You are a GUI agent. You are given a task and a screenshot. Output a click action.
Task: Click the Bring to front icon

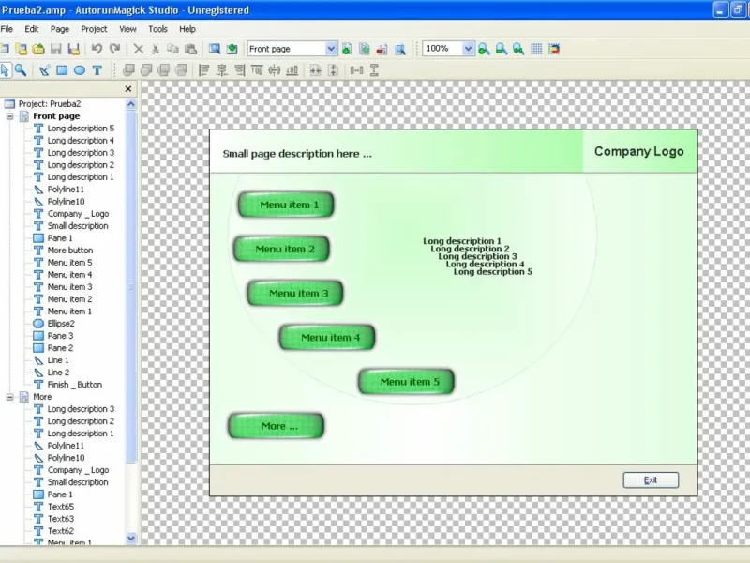click(x=128, y=70)
